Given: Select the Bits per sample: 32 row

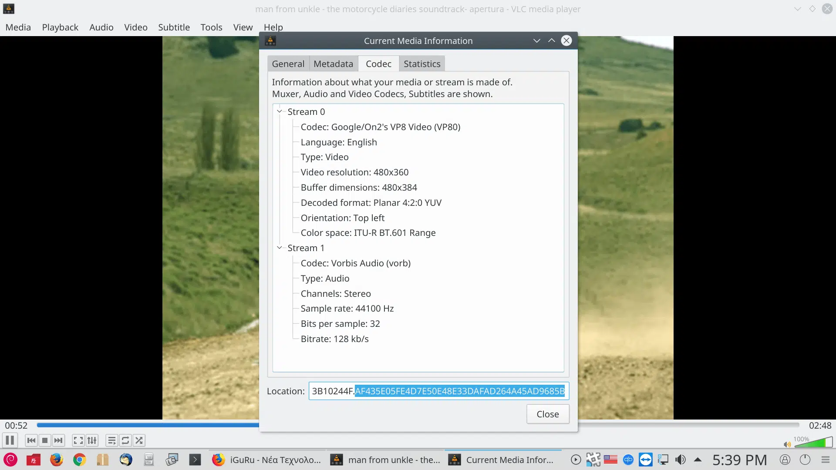Looking at the screenshot, I should (x=340, y=324).
